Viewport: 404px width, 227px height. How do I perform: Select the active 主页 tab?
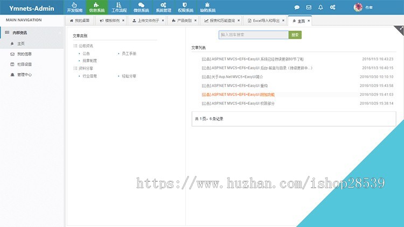[x=299, y=21]
